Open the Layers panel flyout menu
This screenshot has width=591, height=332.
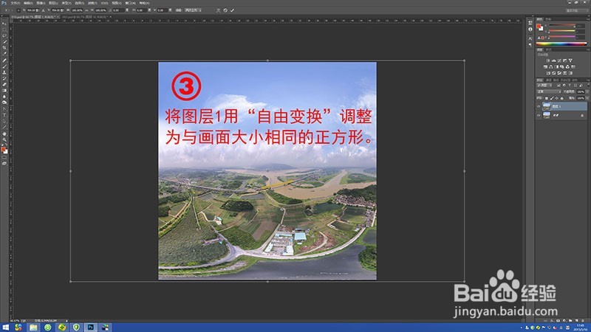pyautogui.click(x=587, y=80)
